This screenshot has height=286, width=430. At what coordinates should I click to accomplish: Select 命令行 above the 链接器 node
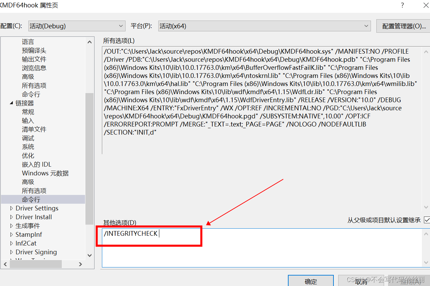coord(31,94)
